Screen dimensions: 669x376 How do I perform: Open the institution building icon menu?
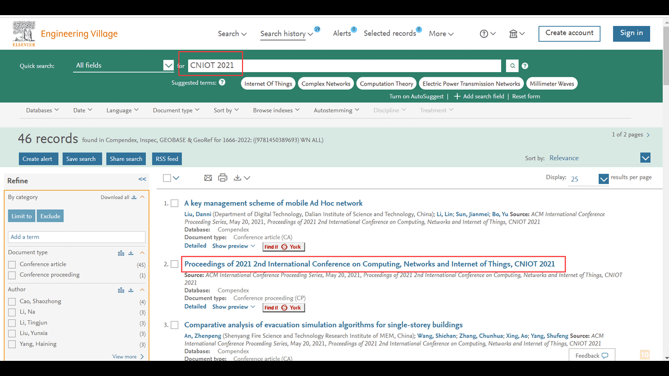(x=517, y=33)
